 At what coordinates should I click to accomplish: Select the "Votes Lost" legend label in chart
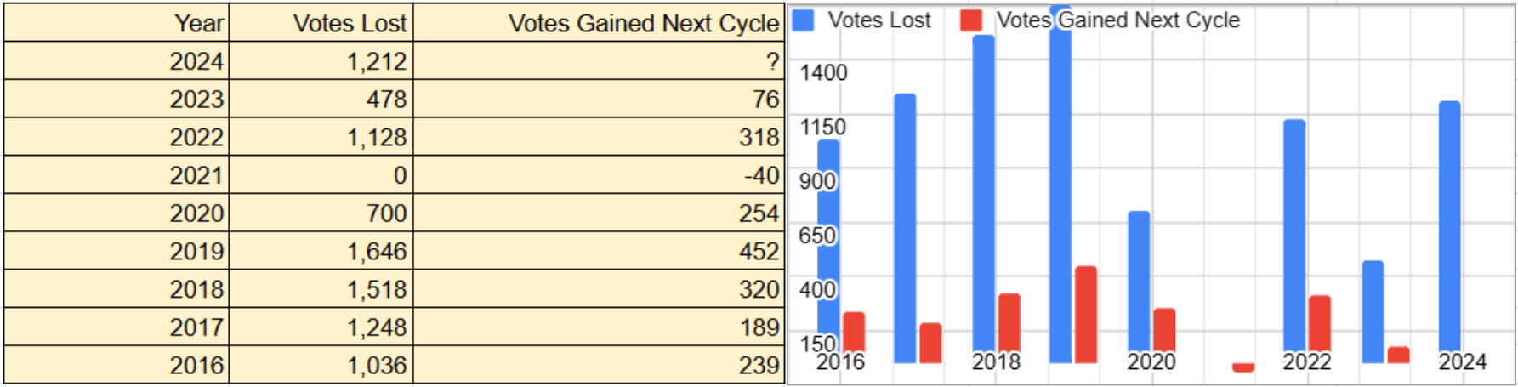879,20
